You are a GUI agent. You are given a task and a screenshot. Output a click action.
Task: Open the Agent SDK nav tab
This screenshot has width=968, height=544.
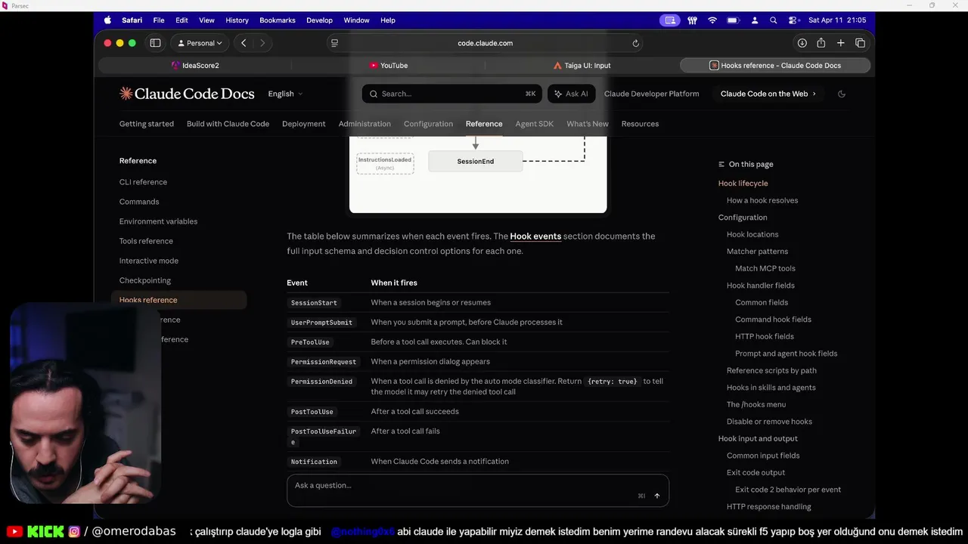point(535,124)
